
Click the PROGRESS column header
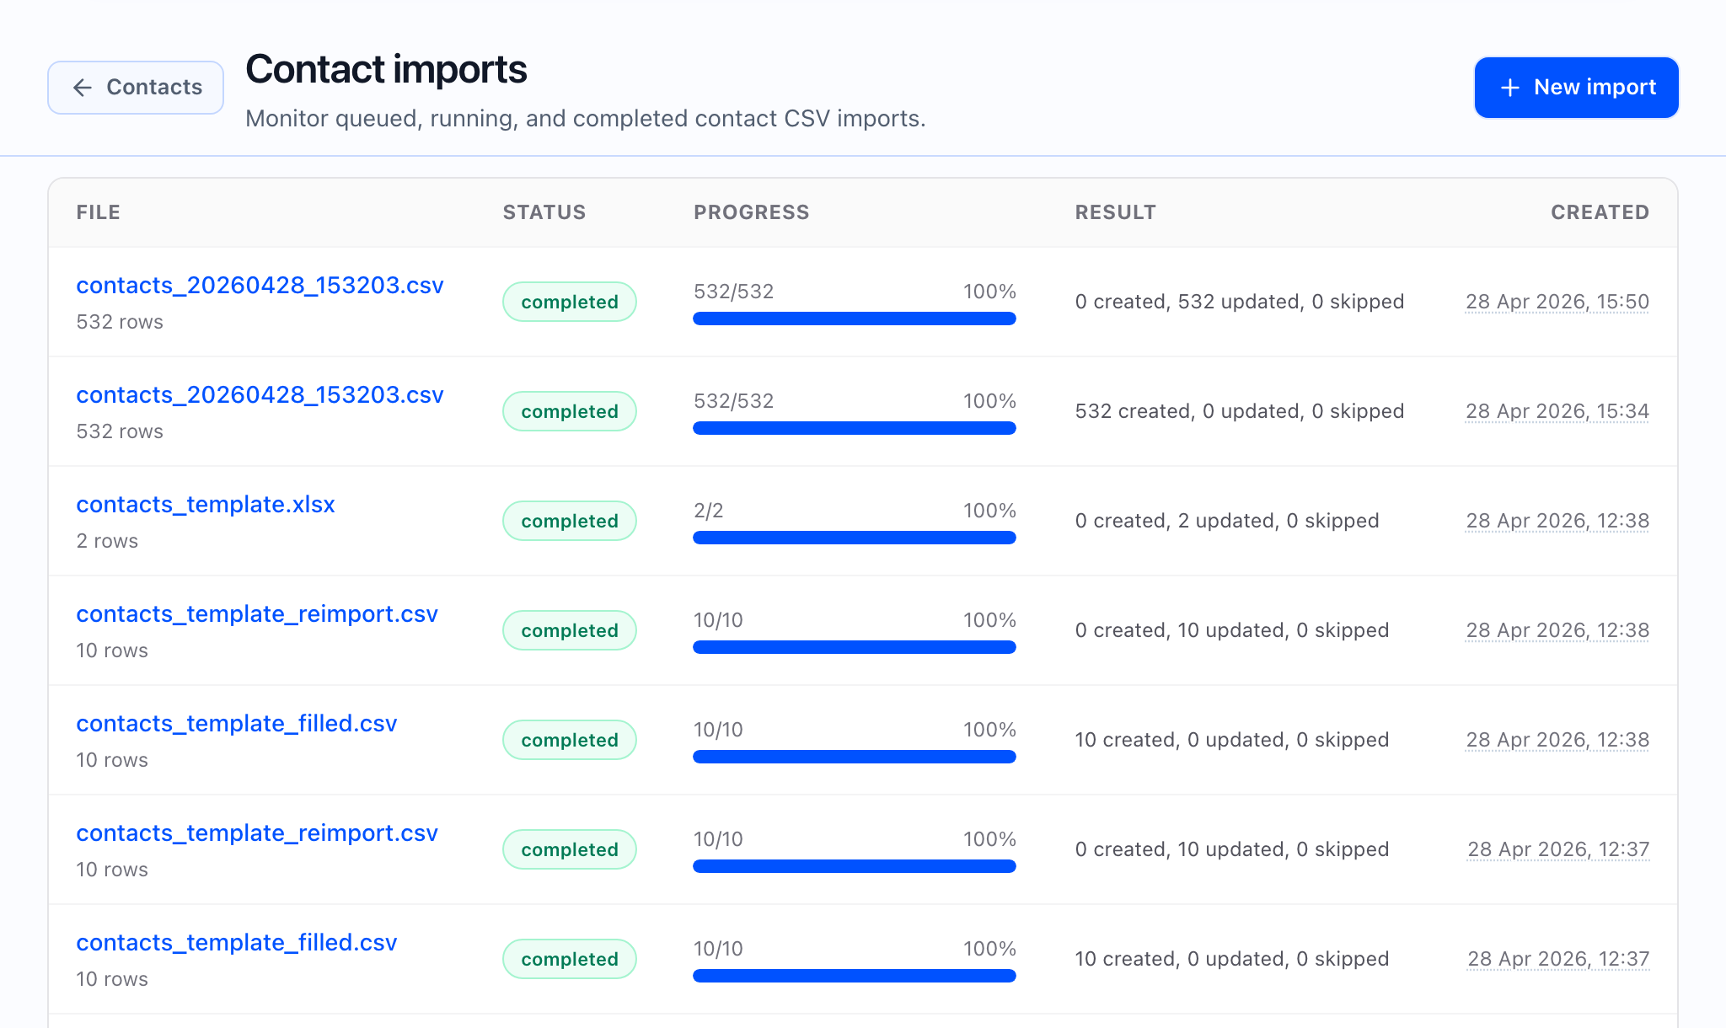coord(752,212)
